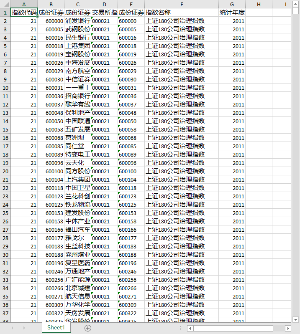This screenshot has width=300, height=334.
Task: Select column G header
Action: pyautogui.click(x=232, y=4)
